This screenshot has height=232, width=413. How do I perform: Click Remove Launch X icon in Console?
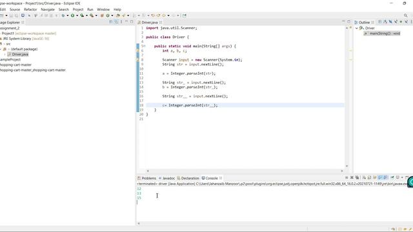(x=352, y=178)
